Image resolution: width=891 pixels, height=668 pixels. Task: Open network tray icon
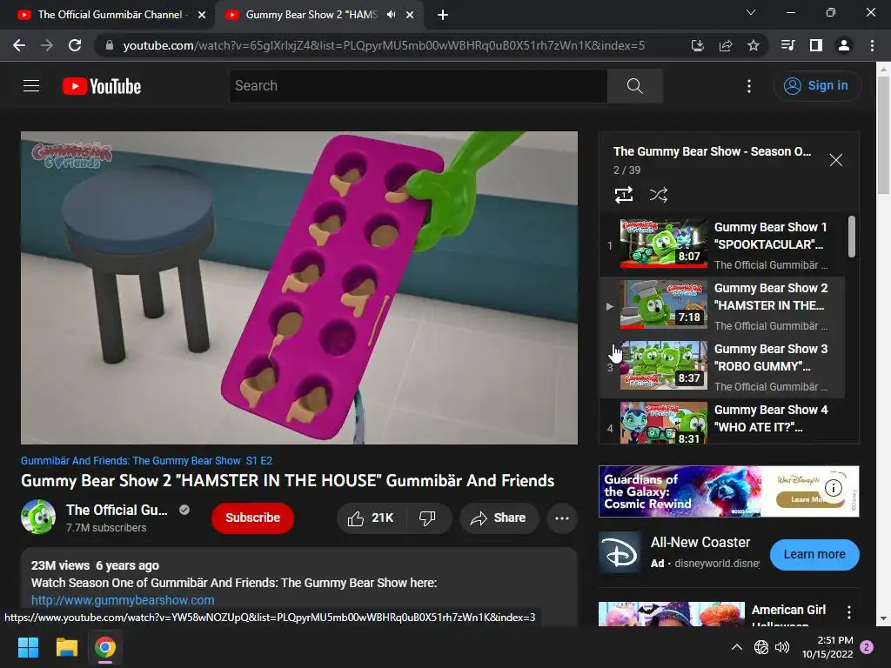coord(760,647)
